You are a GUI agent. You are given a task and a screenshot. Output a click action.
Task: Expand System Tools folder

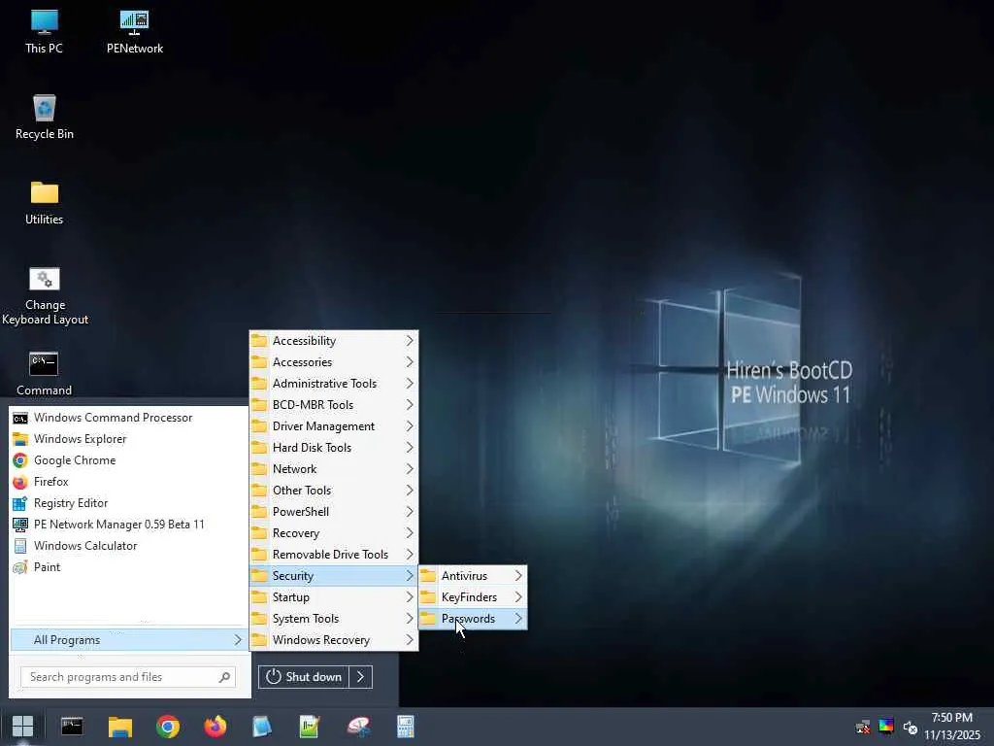pos(334,619)
